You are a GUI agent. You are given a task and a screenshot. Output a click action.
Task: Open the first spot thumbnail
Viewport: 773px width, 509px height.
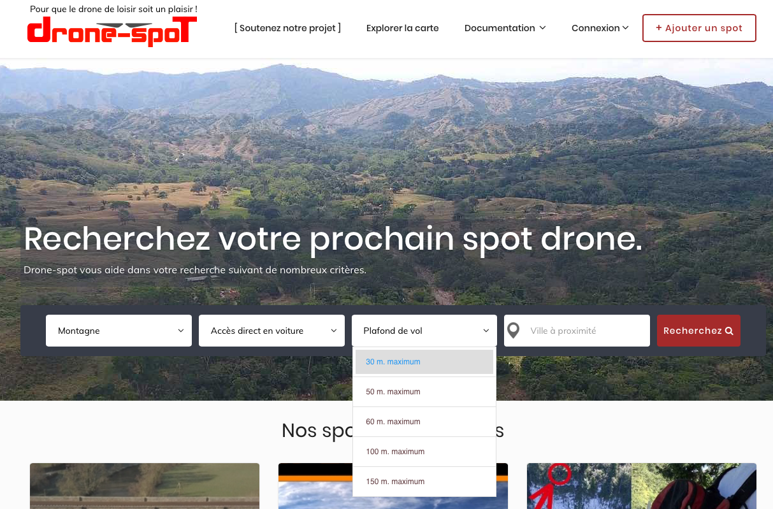tap(145, 486)
